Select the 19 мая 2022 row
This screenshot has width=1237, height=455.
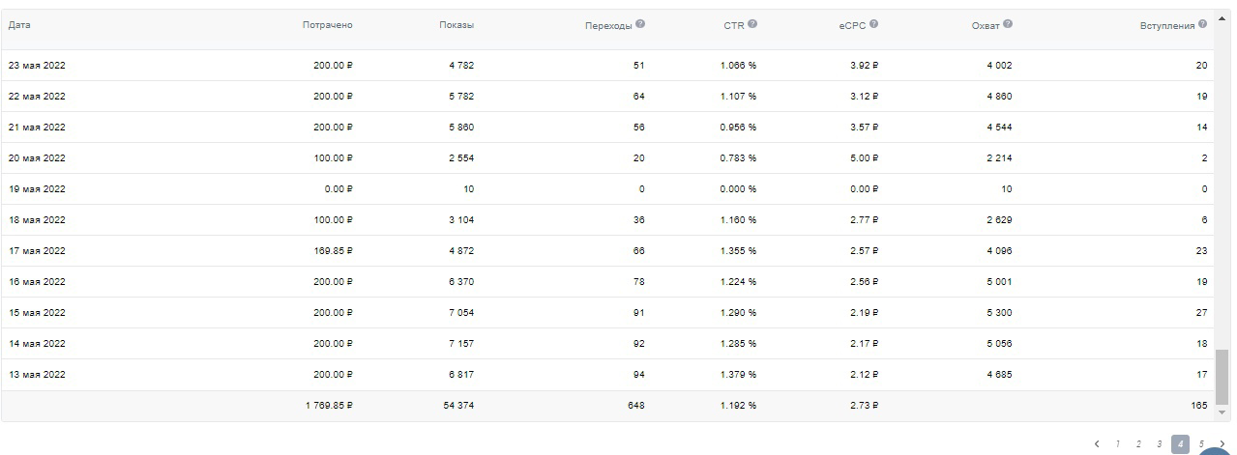tap(608, 189)
